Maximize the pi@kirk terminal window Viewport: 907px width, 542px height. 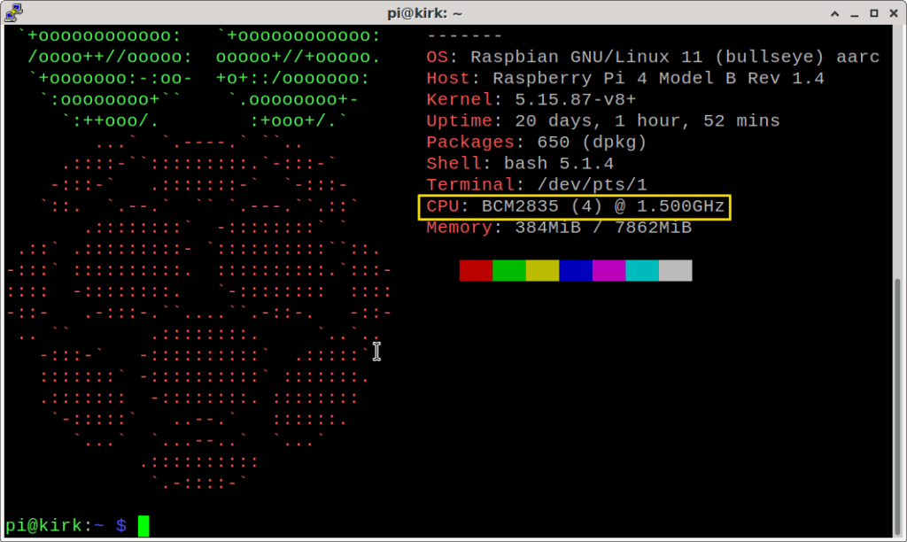(874, 13)
